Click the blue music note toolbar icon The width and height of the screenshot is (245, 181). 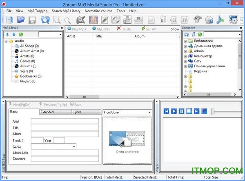click(220, 20)
